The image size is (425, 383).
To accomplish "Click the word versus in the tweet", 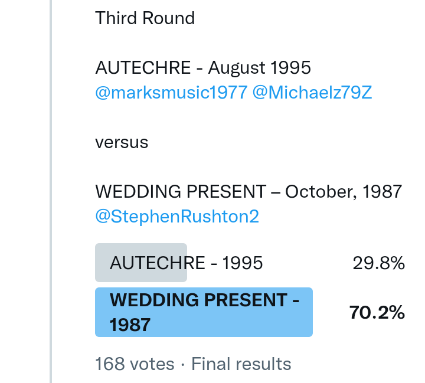I will (122, 142).
